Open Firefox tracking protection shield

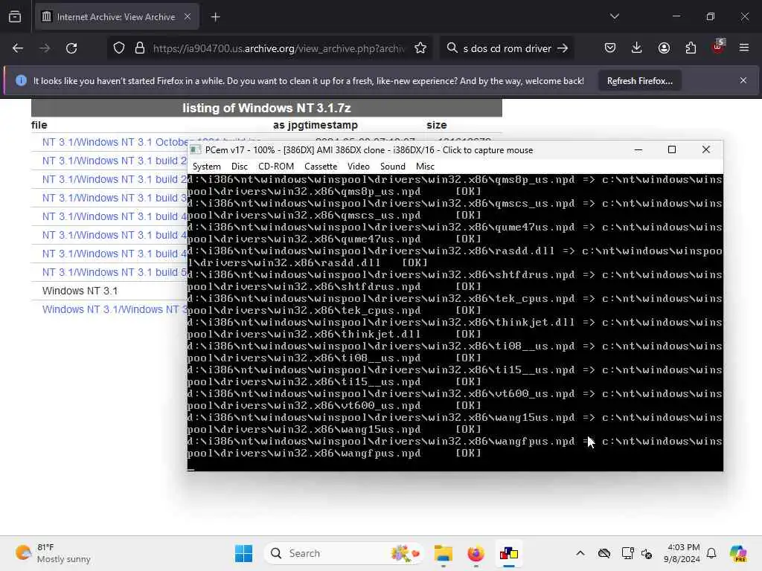coord(118,48)
